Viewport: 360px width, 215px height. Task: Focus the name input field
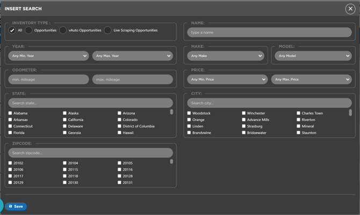(269, 32)
